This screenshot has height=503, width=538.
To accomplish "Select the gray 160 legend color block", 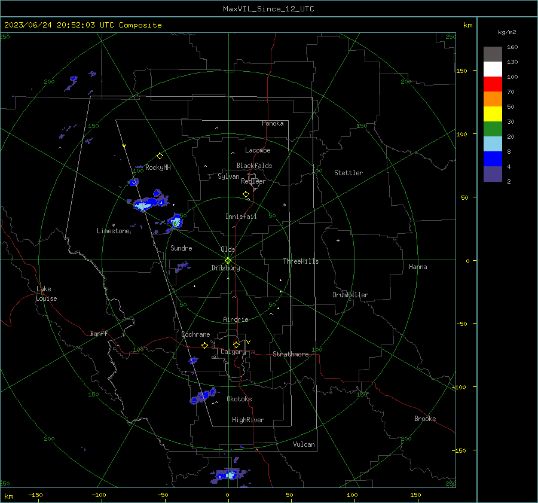I will [493, 54].
